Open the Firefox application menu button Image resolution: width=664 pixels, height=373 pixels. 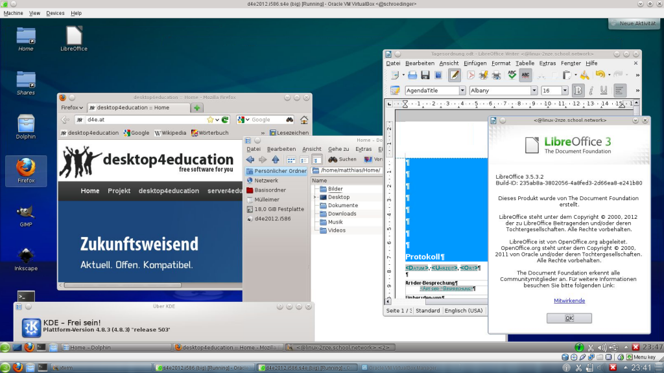coord(71,108)
